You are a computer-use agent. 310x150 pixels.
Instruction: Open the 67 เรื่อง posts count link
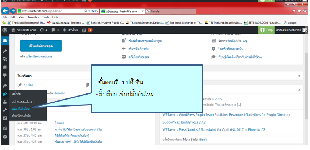28,85
